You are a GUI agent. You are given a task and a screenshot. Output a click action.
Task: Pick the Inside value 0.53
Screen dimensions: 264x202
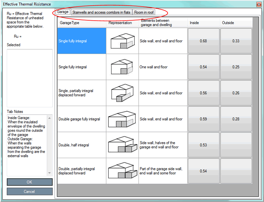pos(204,145)
